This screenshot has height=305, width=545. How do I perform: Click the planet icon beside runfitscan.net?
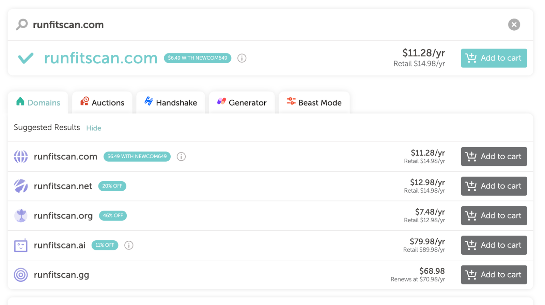pyautogui.click(x=21, y=186)
